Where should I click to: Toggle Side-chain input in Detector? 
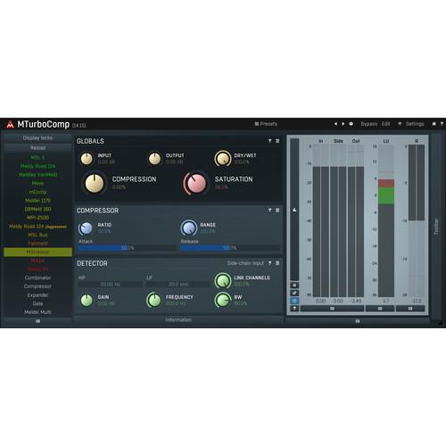(x=245, y=263)
